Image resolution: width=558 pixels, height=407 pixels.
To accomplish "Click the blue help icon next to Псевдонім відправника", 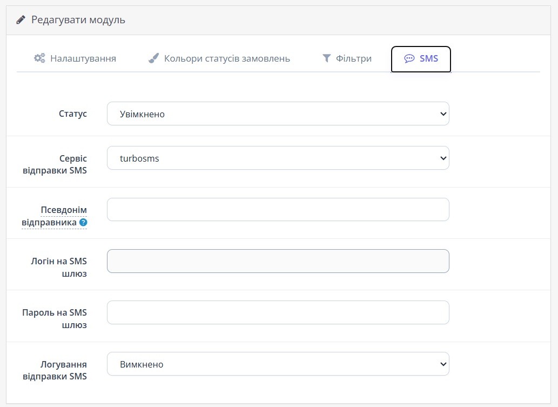I will [83, 223].
